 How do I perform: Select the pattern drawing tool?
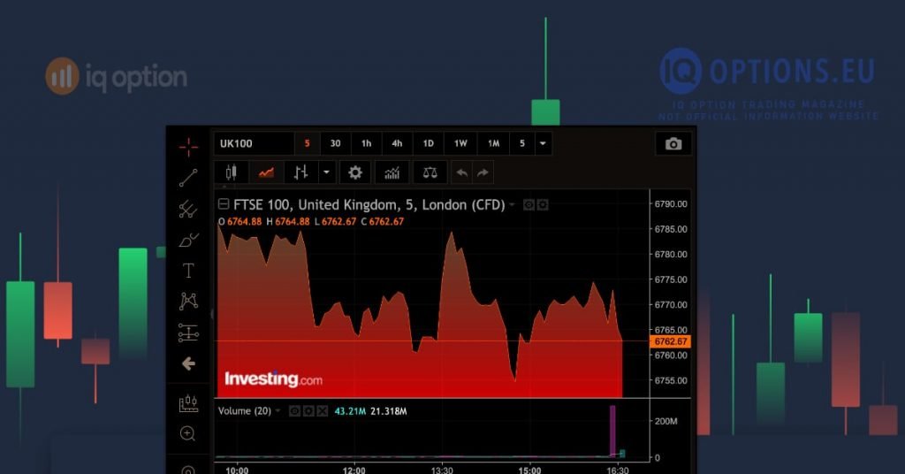(188, 301)
